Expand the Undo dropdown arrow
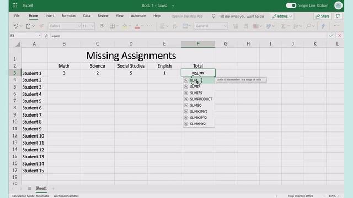The width and height of the screenshot is (353, 198). click(21, 26)
